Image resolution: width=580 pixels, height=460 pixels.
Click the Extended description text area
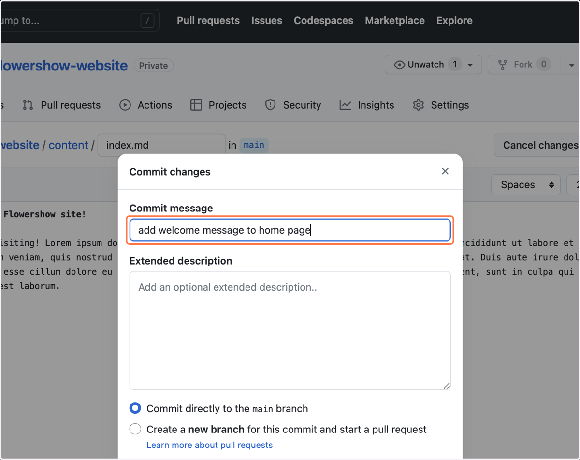pos(290,330)
